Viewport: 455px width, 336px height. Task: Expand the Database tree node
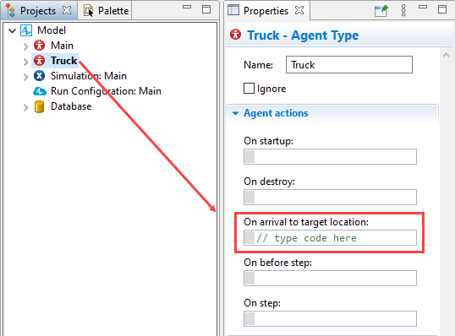click(25, 107)
